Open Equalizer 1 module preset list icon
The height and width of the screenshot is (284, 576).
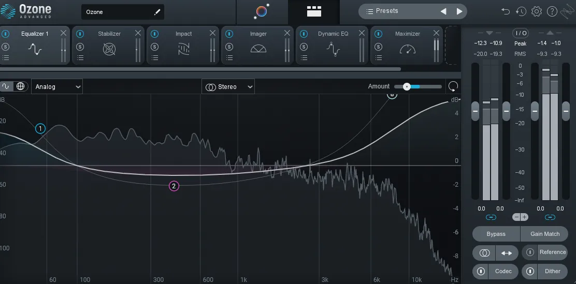point(6,57)
